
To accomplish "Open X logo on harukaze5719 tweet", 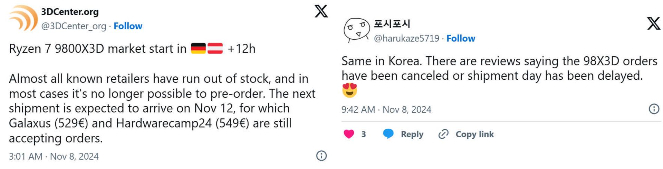I will pyautogui.click(x=653, y=24).
